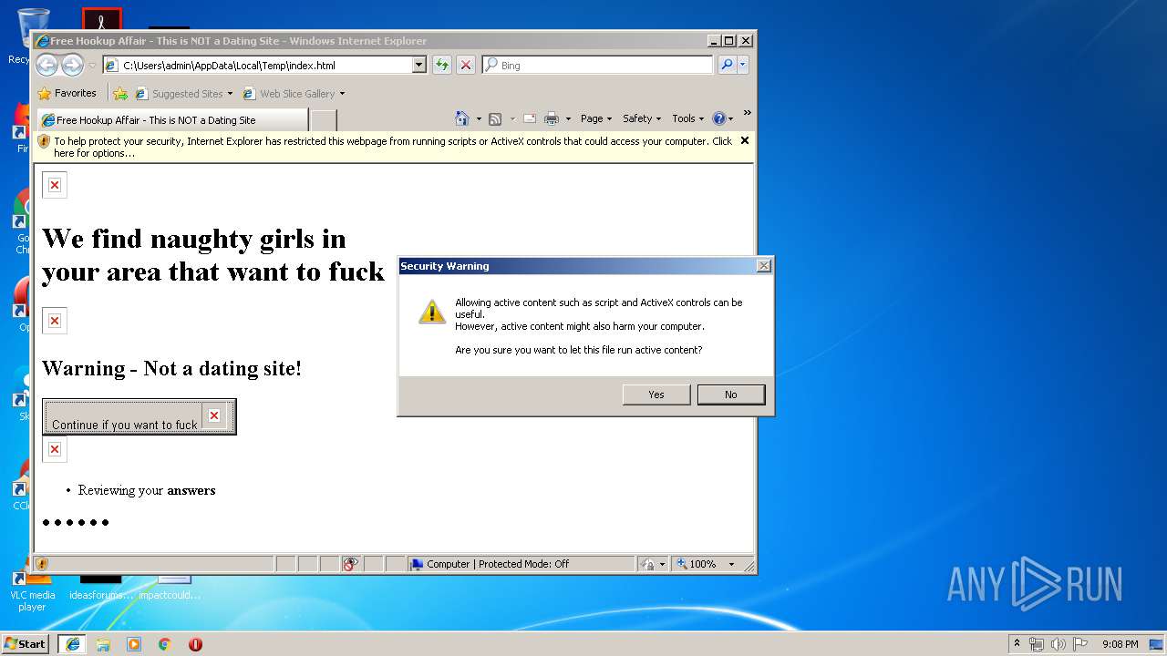This screenshot has width=1167, height=656.
Task: Click the broken image below the page heading
Action: pos(55,321)
